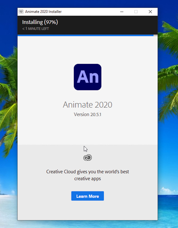Click the Animate An app logo
The height and width of the screenshot is (228, 178).
pos(87,77)
